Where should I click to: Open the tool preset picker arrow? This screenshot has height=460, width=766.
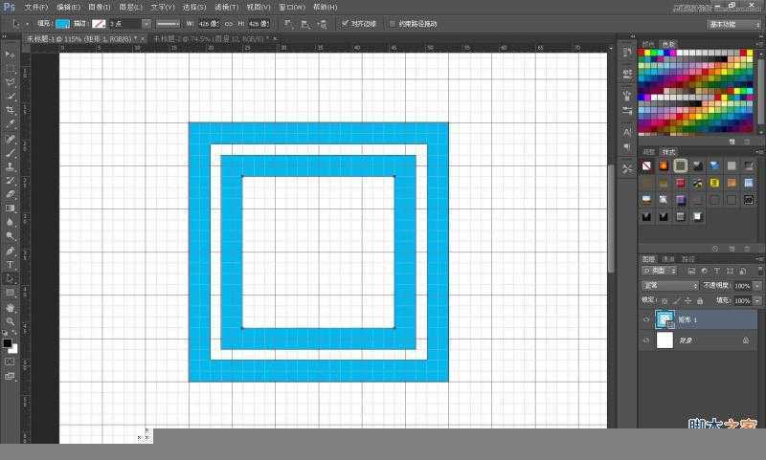tap(27, 23)
